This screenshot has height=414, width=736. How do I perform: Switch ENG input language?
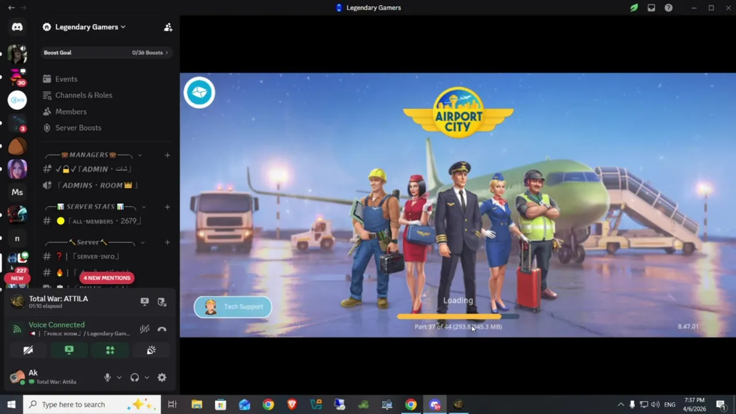click(670, 404)
